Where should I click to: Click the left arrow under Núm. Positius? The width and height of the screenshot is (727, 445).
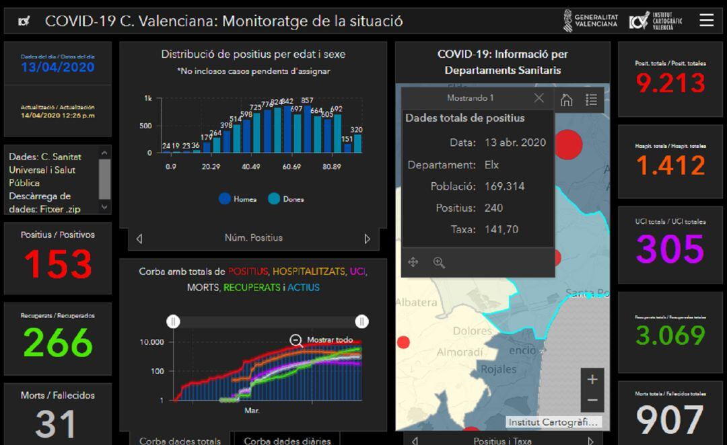point(139,239)
